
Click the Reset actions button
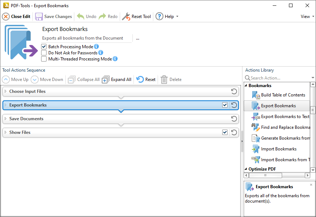click(146, 80)
